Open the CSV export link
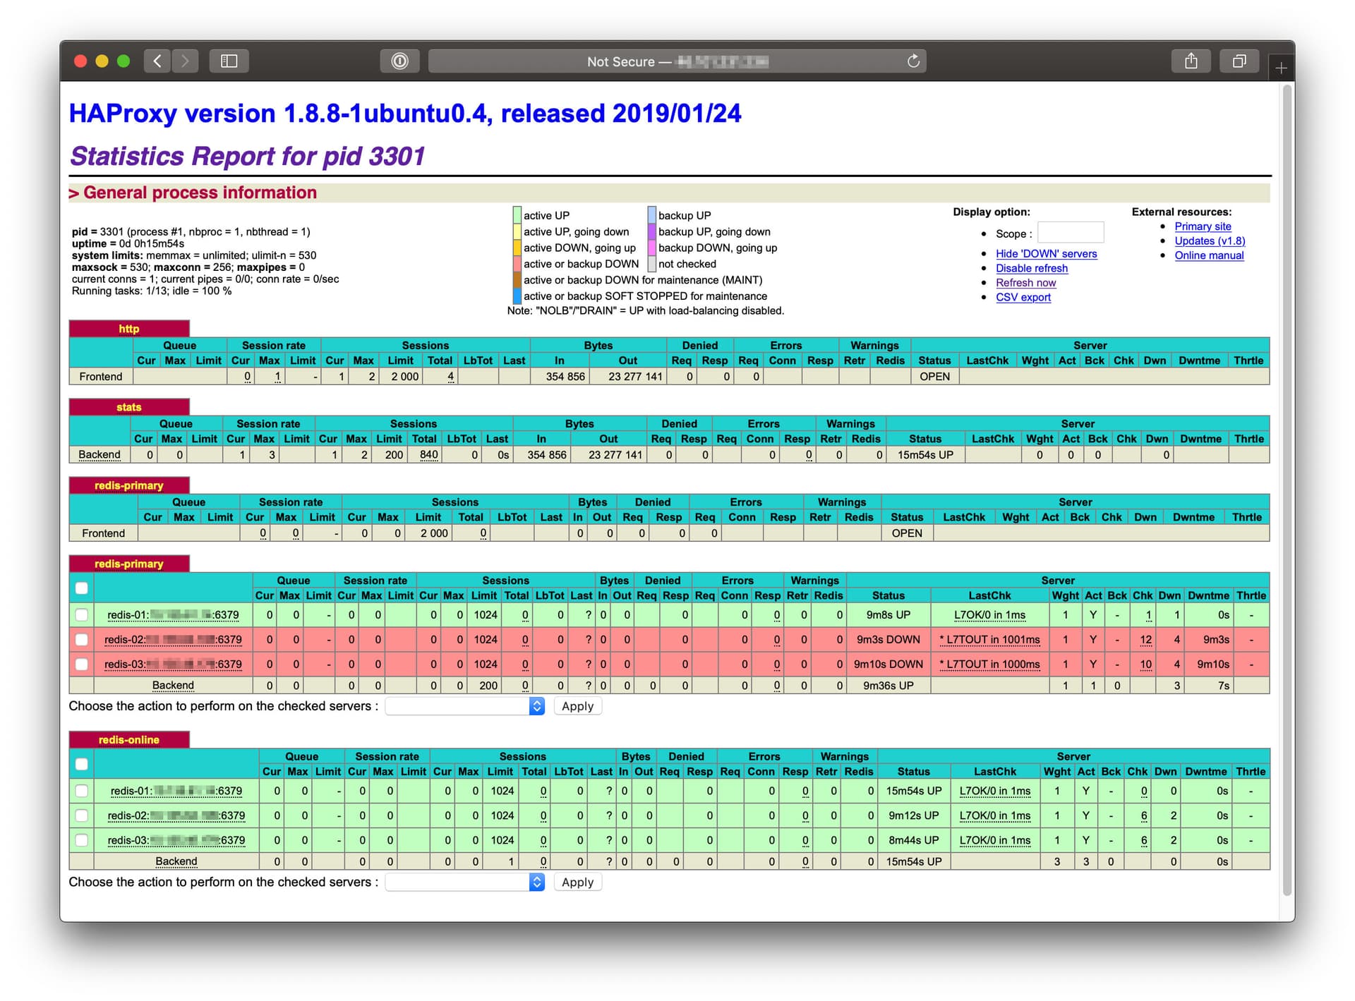This screenshot has height=1001, width=1355. click(1023, 297)
